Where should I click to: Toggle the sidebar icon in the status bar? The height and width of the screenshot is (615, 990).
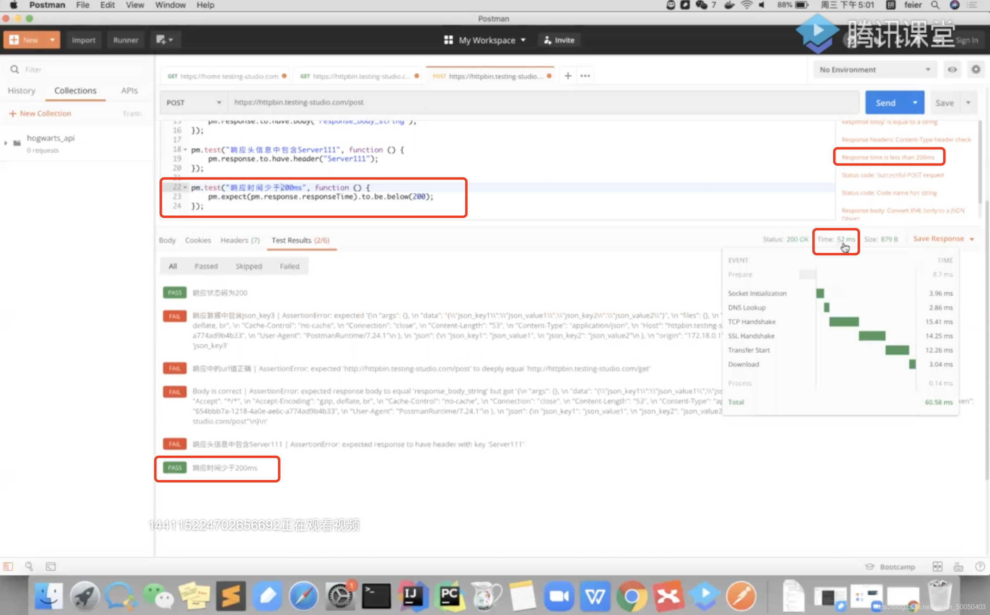tap(8, 566)
